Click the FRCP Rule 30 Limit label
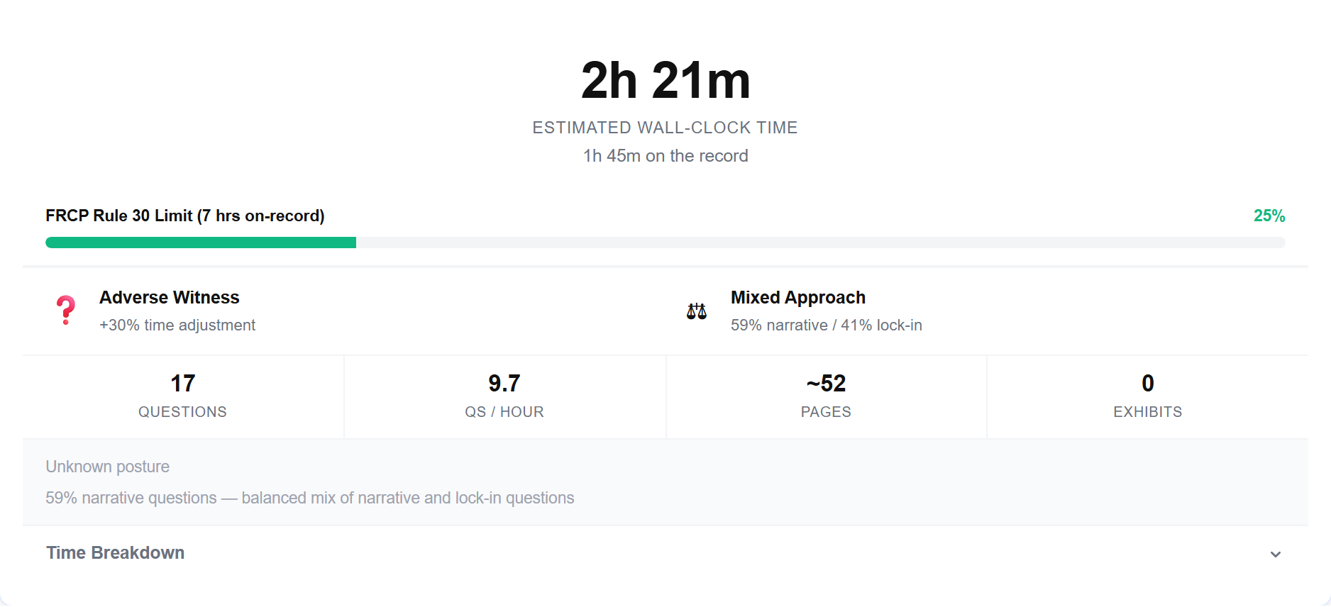The width and height of the screenshot is (1331, 607). point(184,216)
